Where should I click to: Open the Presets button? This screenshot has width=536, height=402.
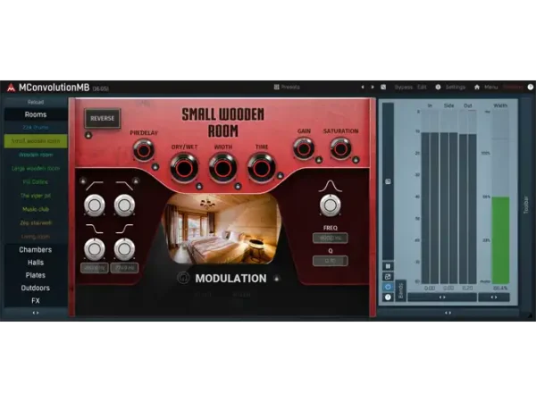point(290,88)
